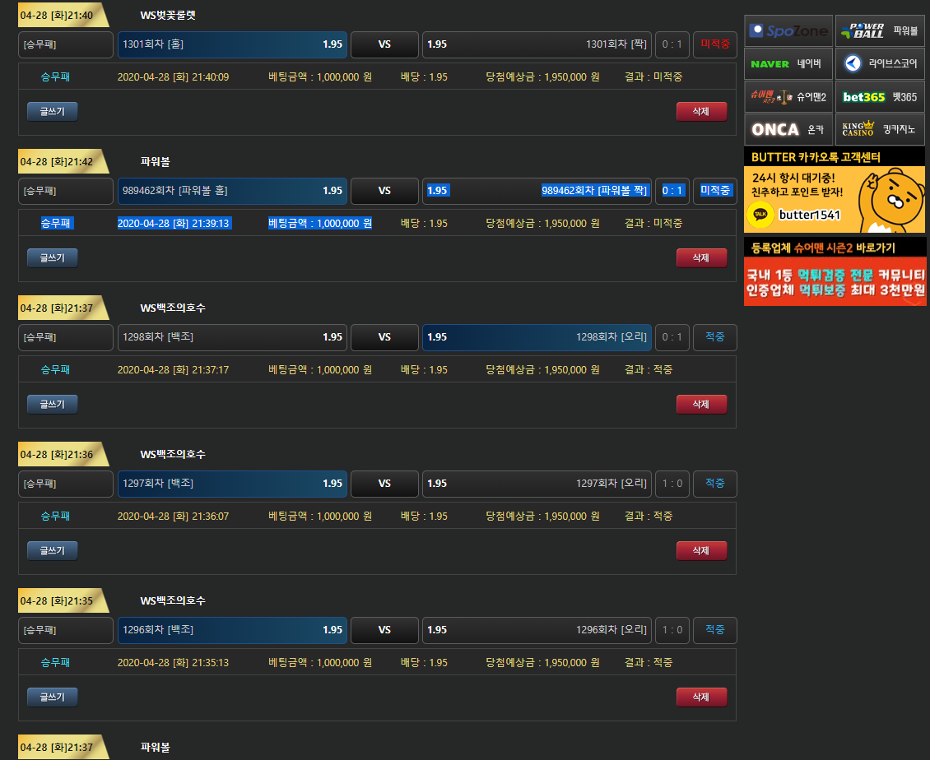
Task: Click the 미적중 result badge for 1301회차
Action: click(714, 44)
